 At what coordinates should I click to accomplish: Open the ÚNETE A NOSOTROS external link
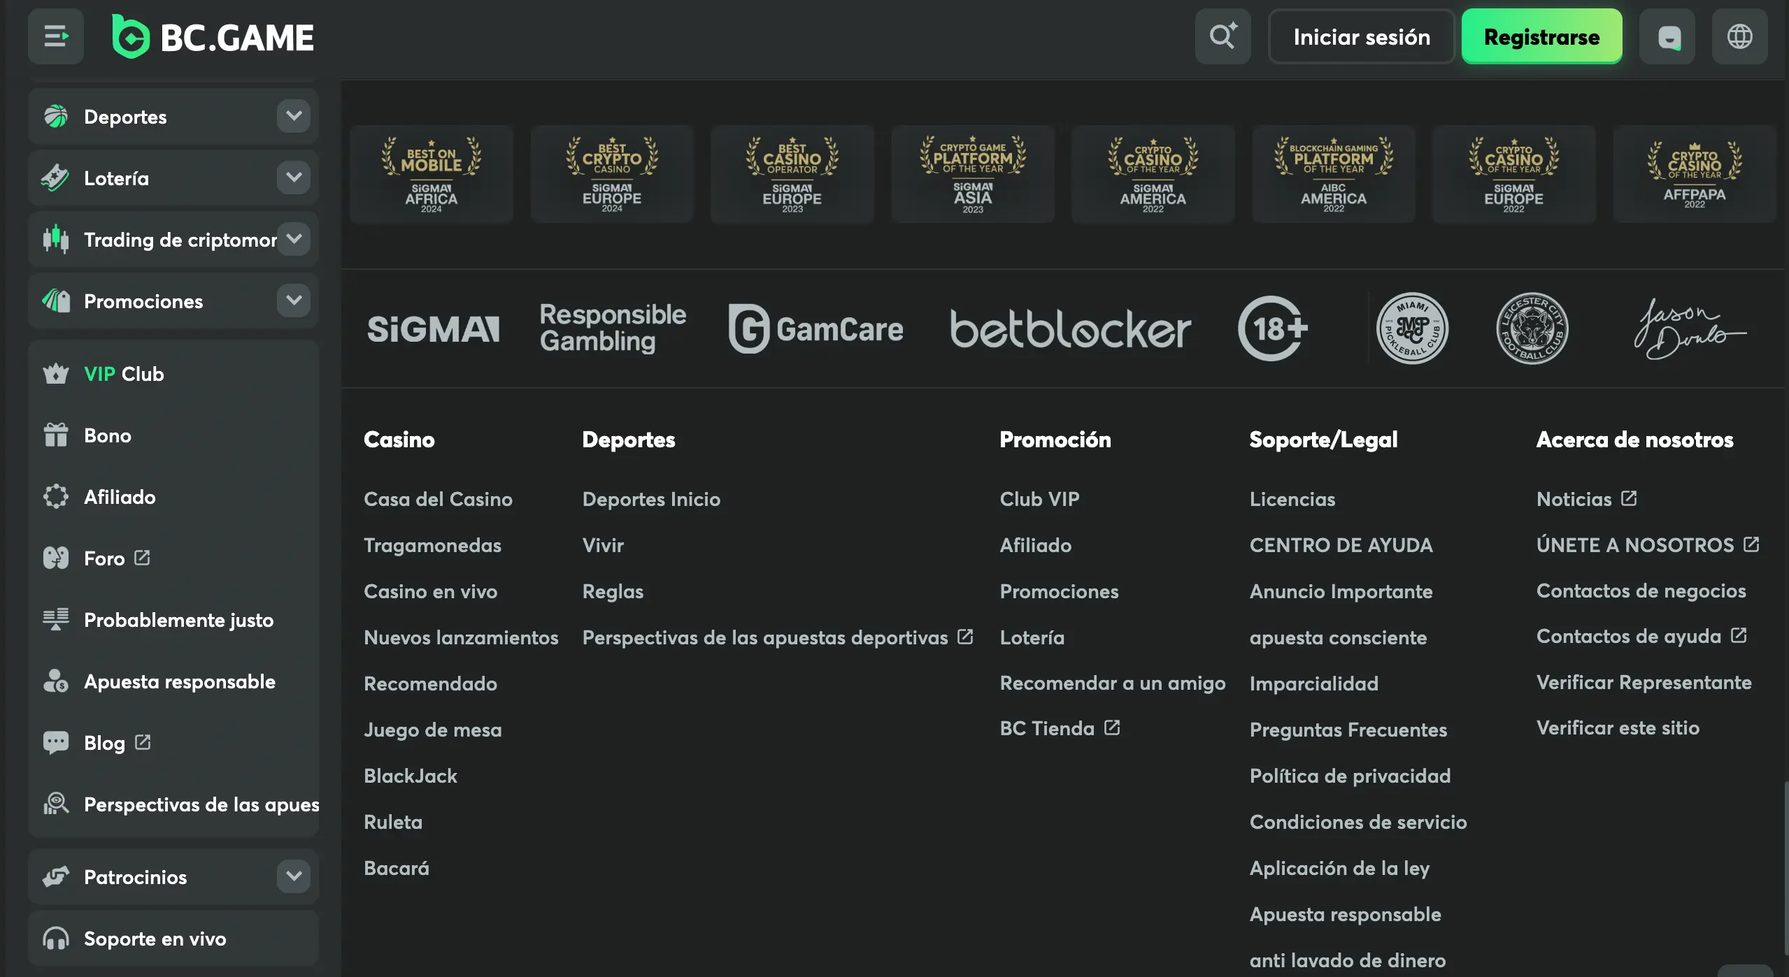pos(1648,545)
